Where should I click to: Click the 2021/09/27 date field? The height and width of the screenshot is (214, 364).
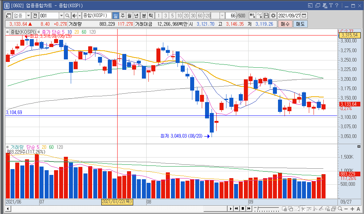[x=289, y=16]
